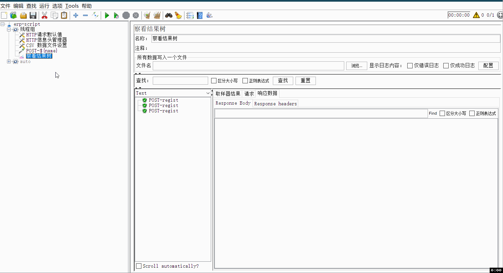Collapse the 线程组 tree node
This screenshot has height=273, width=503.
9,29
